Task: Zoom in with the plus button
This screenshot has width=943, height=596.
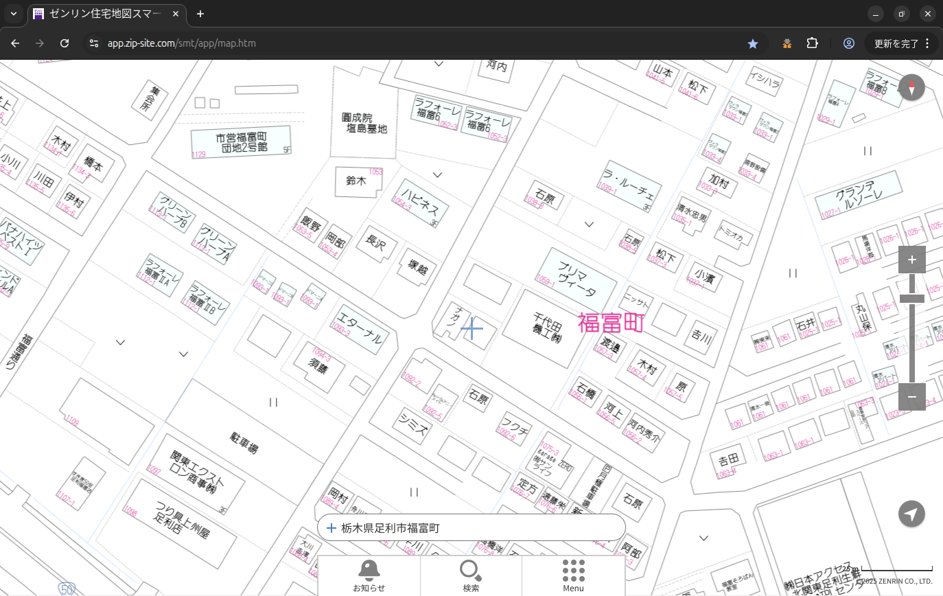Action: click(x=911, y=260)
